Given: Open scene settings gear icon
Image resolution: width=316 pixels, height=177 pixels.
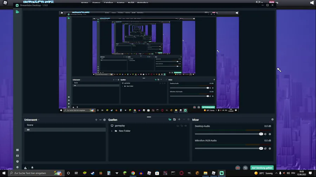Looking at the screenshot, I should [x=104, y=120].
